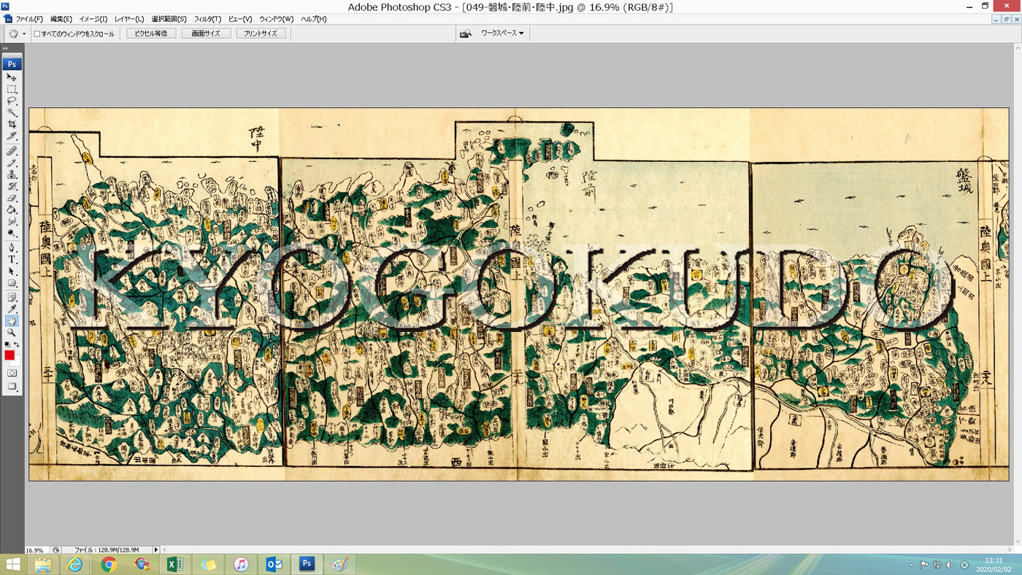Open status bar info popup arrow
Viewport: 1022px width, 575px height.
[x=155, y=549]
